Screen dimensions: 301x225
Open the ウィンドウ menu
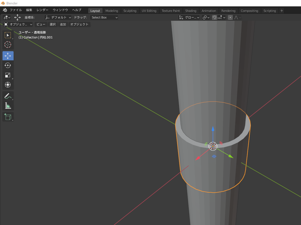[x=60, y=10]
